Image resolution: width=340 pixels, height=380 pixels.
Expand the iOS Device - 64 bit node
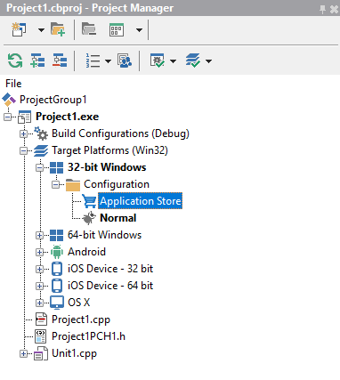(40, 286)
